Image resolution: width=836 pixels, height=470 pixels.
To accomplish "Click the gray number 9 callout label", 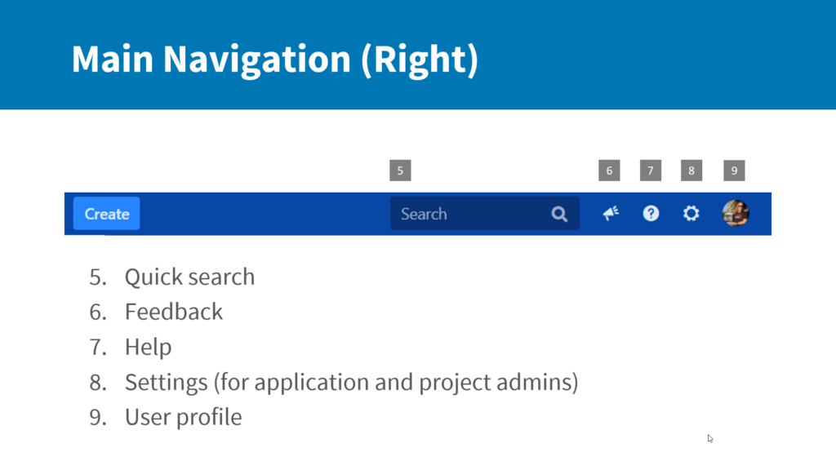I will (x=734, y=171).
